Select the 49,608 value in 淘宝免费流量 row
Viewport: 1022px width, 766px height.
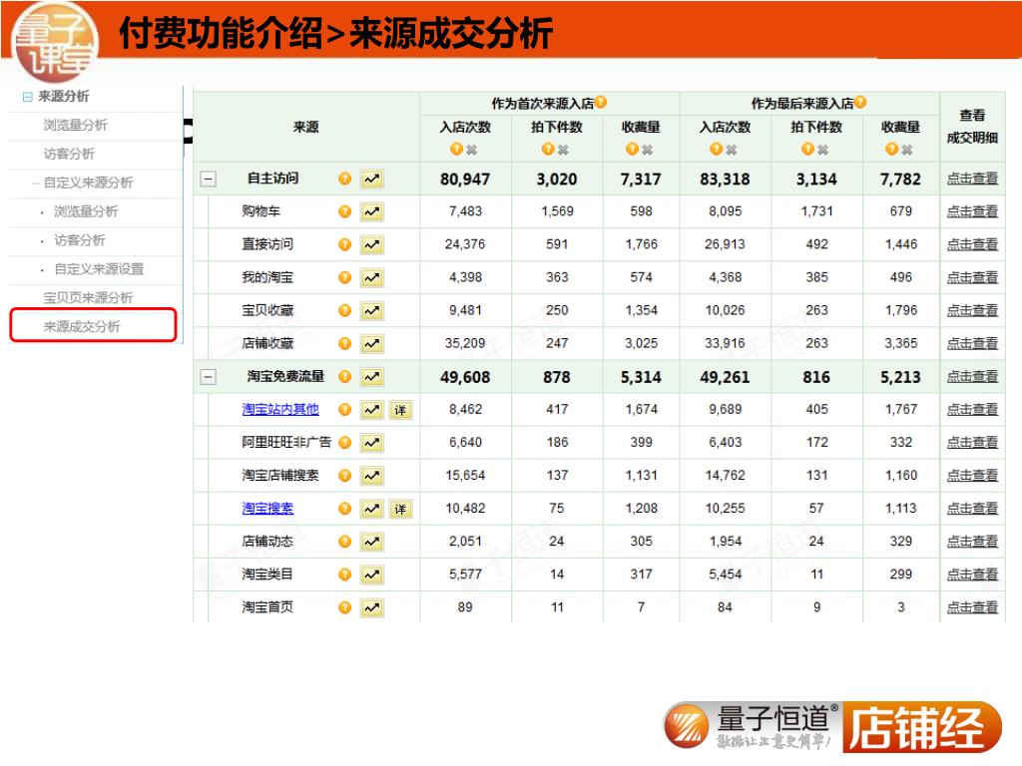[x=465, y=377]
